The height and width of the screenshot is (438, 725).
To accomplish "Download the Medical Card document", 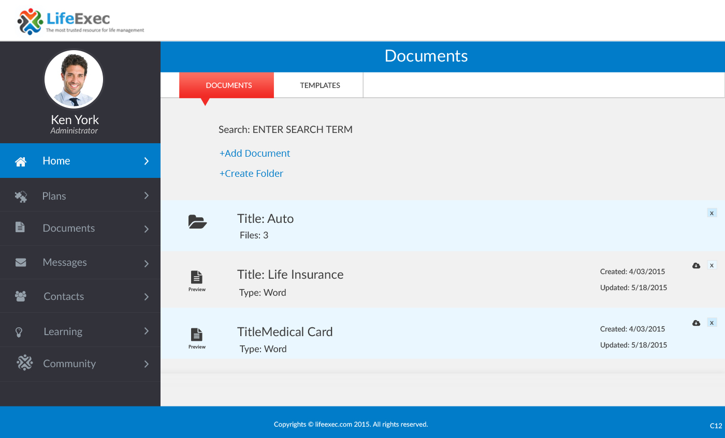I will [697, 323].
